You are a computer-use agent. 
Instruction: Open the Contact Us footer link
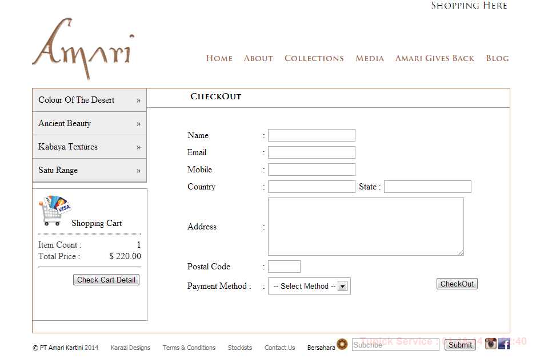[279, 348]
